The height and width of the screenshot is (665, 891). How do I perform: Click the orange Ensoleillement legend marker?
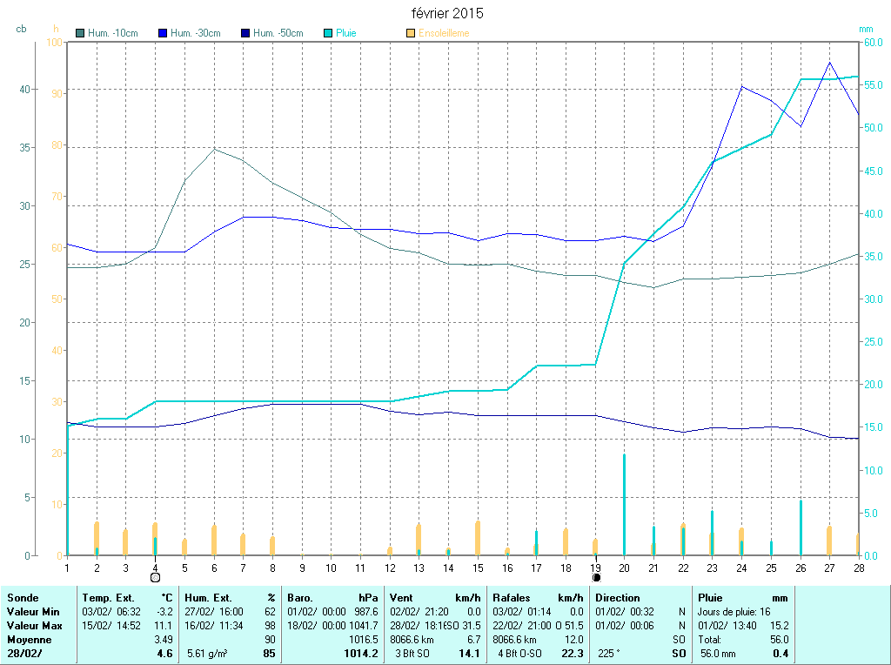[x=411, y=33]
